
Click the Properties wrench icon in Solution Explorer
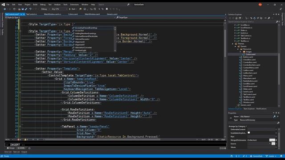[269, 18]
